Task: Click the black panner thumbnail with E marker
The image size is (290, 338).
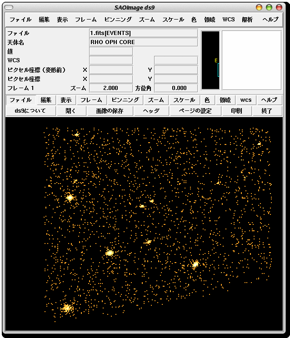Action: (x=210, y=60)
